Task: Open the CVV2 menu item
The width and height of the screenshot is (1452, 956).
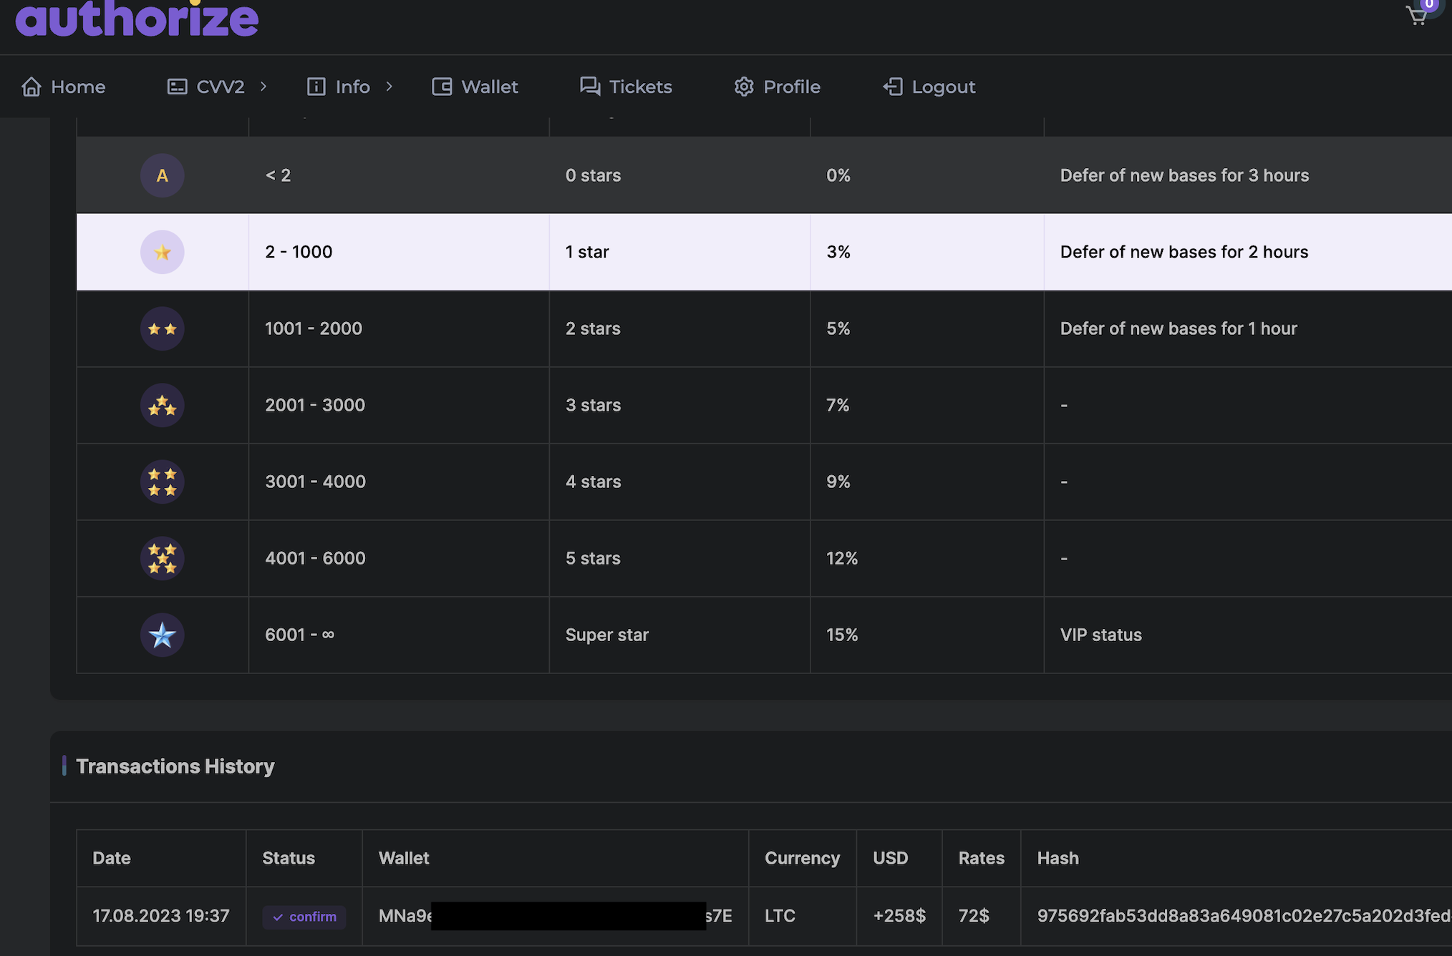Action: tap(220, 87)
